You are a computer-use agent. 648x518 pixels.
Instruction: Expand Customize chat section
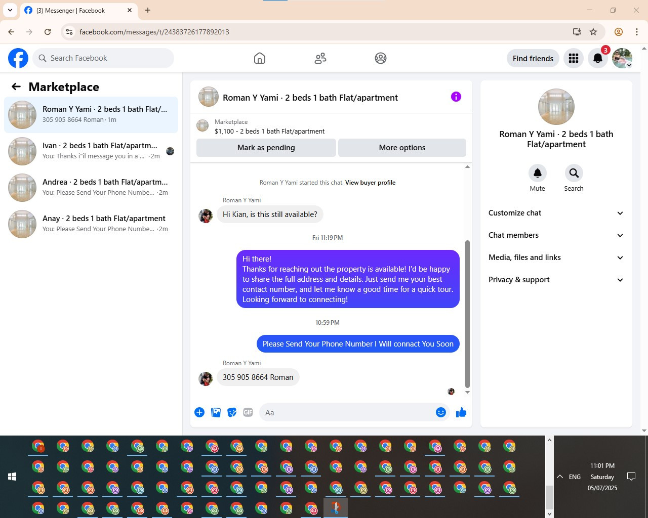pyautogui.click(x=556, y=213)
